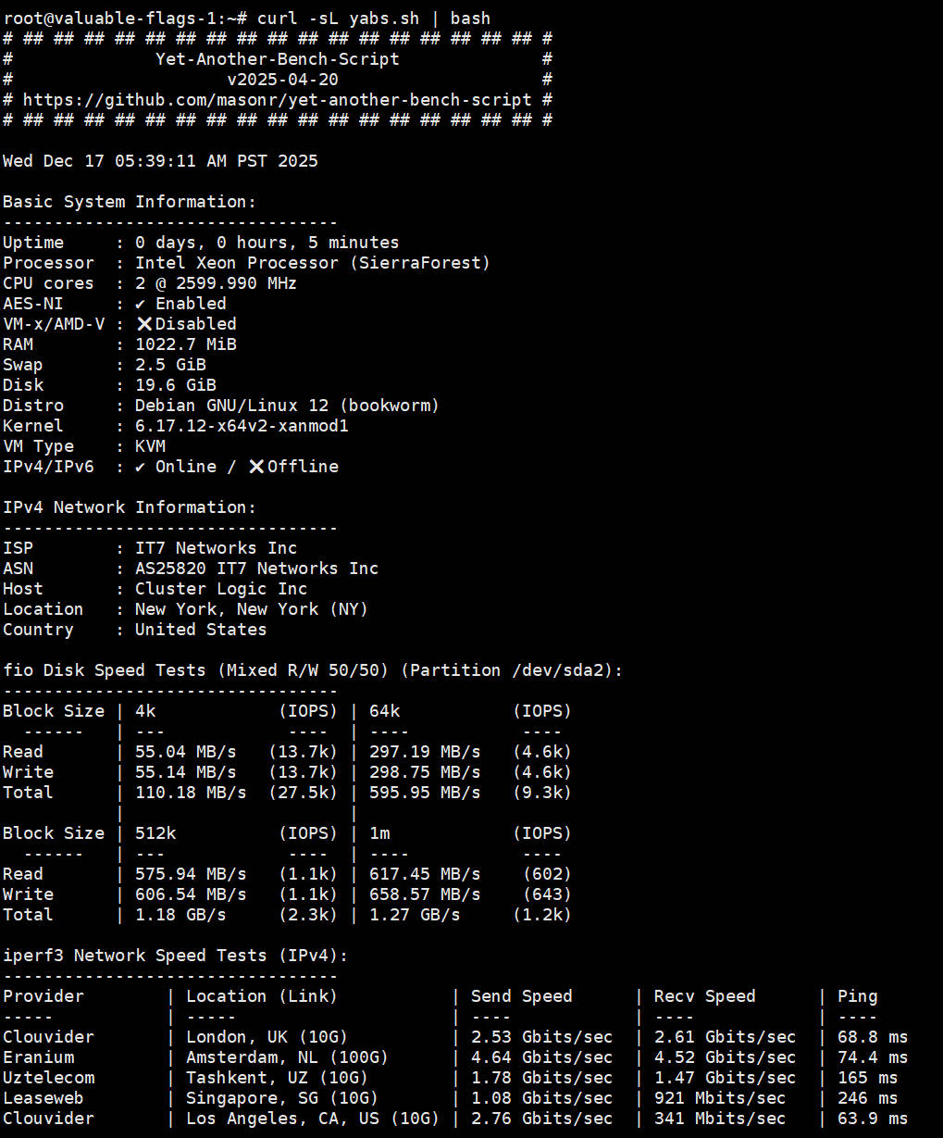Click the kernel version 6.17.12-x64v2-xanmod1
The width and height of the screenshot is (943, 1138).
pos(242,426)
